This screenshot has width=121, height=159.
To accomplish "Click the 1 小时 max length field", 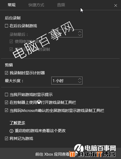I will tap(67, 81).
